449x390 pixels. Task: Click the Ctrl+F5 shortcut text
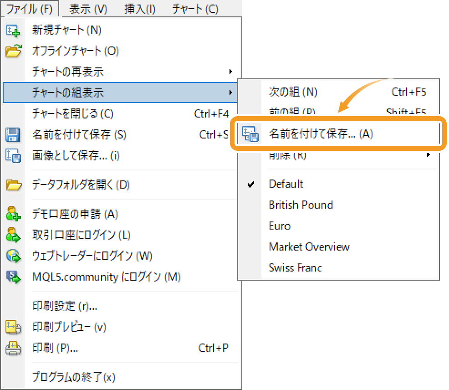pos(409,92)
